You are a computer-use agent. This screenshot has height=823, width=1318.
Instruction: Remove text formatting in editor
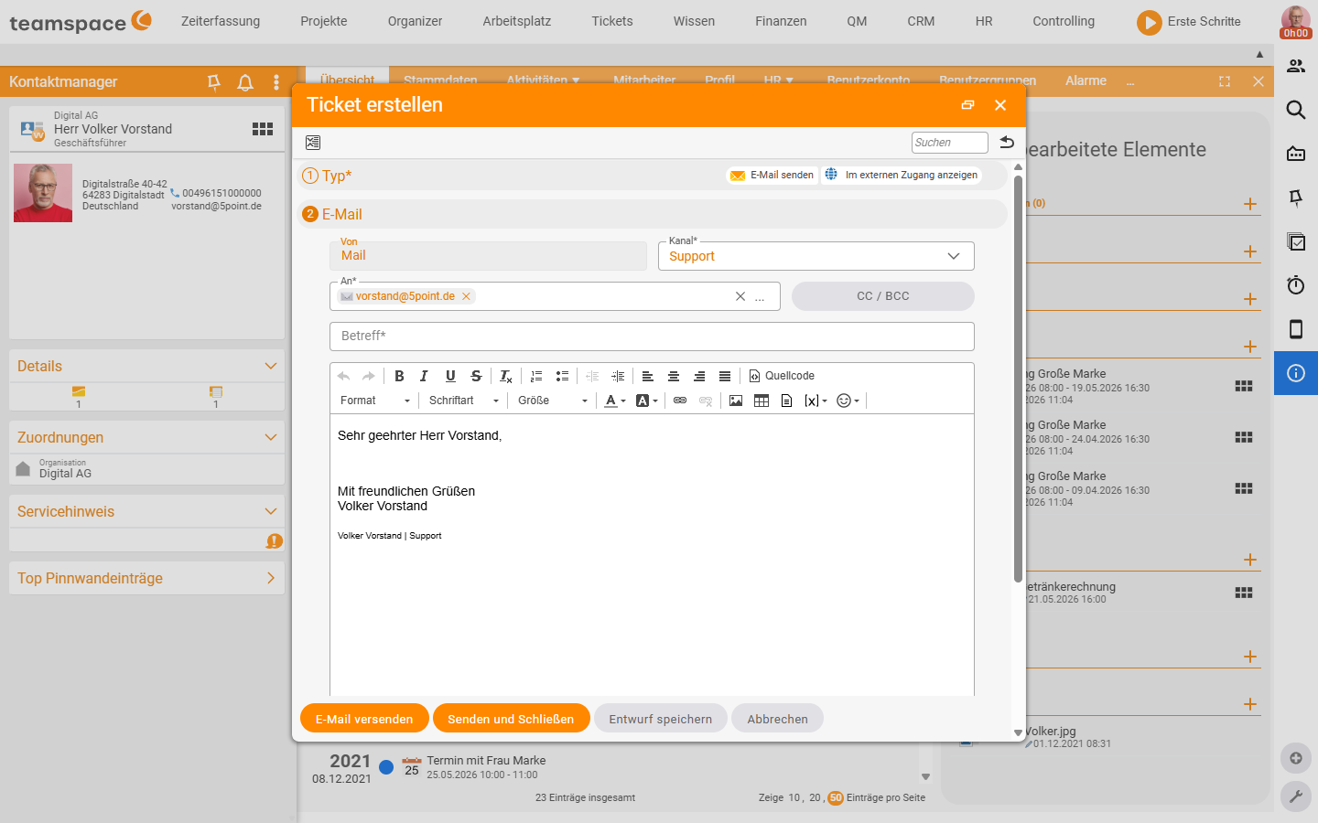[505, 376]
